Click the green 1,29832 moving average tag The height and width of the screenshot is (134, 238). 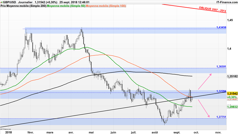pyautogui.click(x=232, y=107)
